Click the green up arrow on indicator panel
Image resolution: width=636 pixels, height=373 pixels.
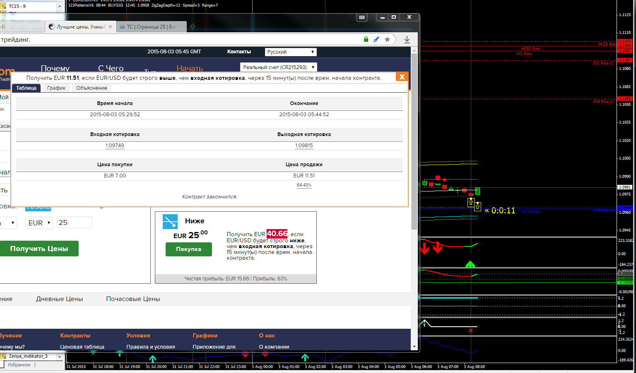point(470,264)
